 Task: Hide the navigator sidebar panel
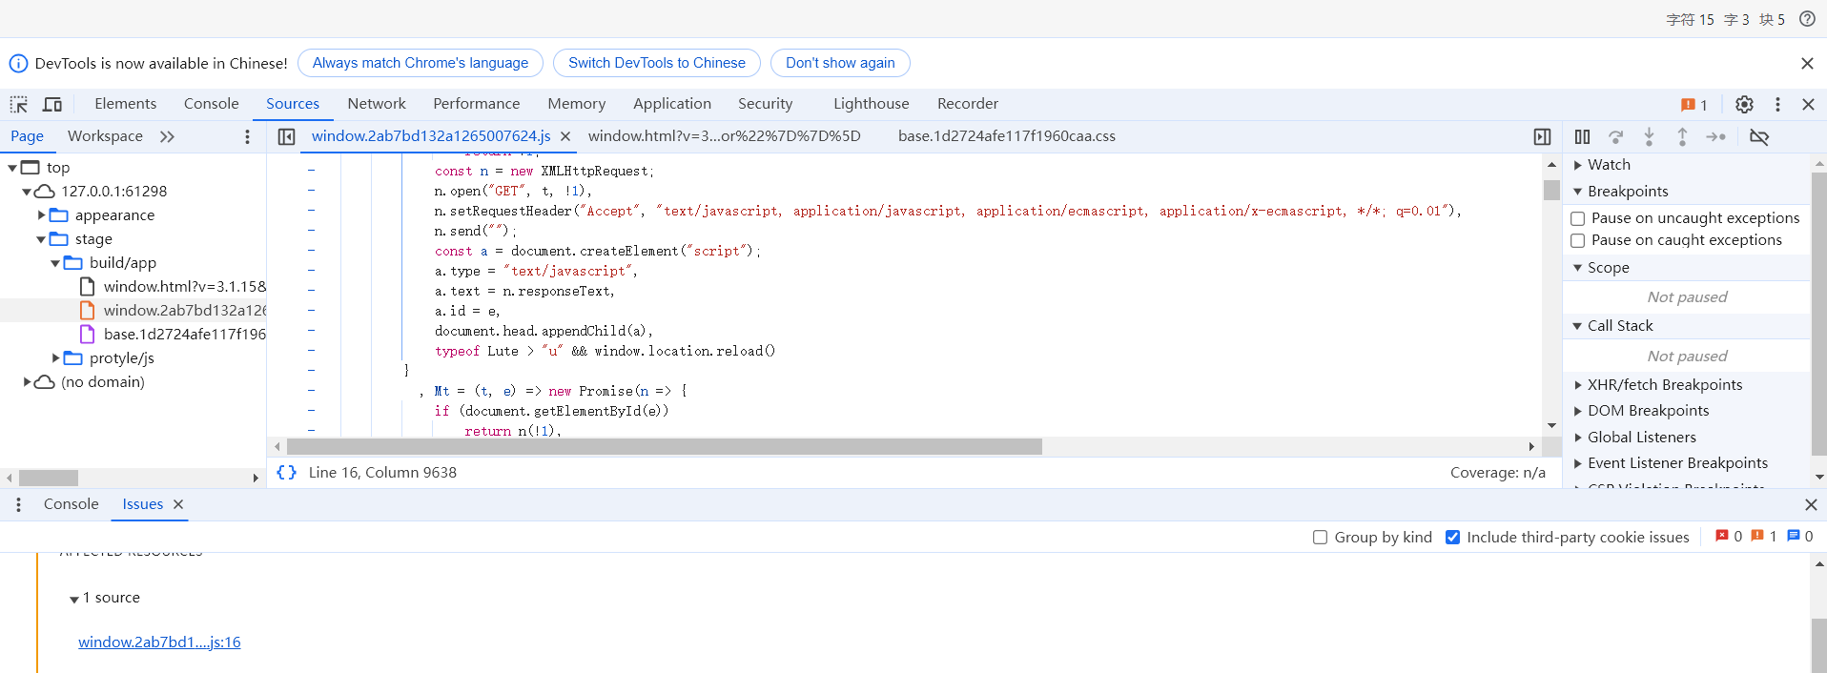click(x=286, y=137)
